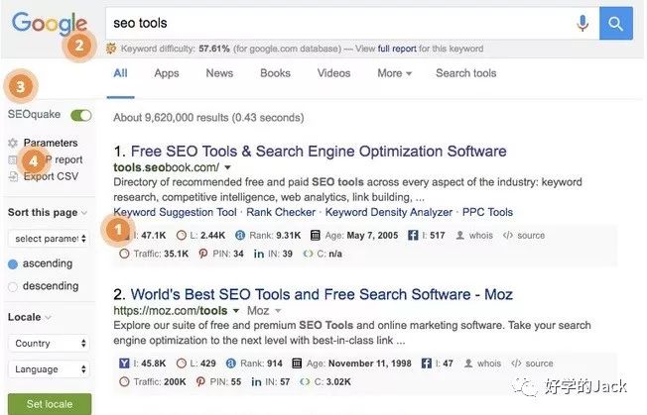The image size is (647, 415).
Task: Toggle the SEOquake switch off
Action: point(81,115)
